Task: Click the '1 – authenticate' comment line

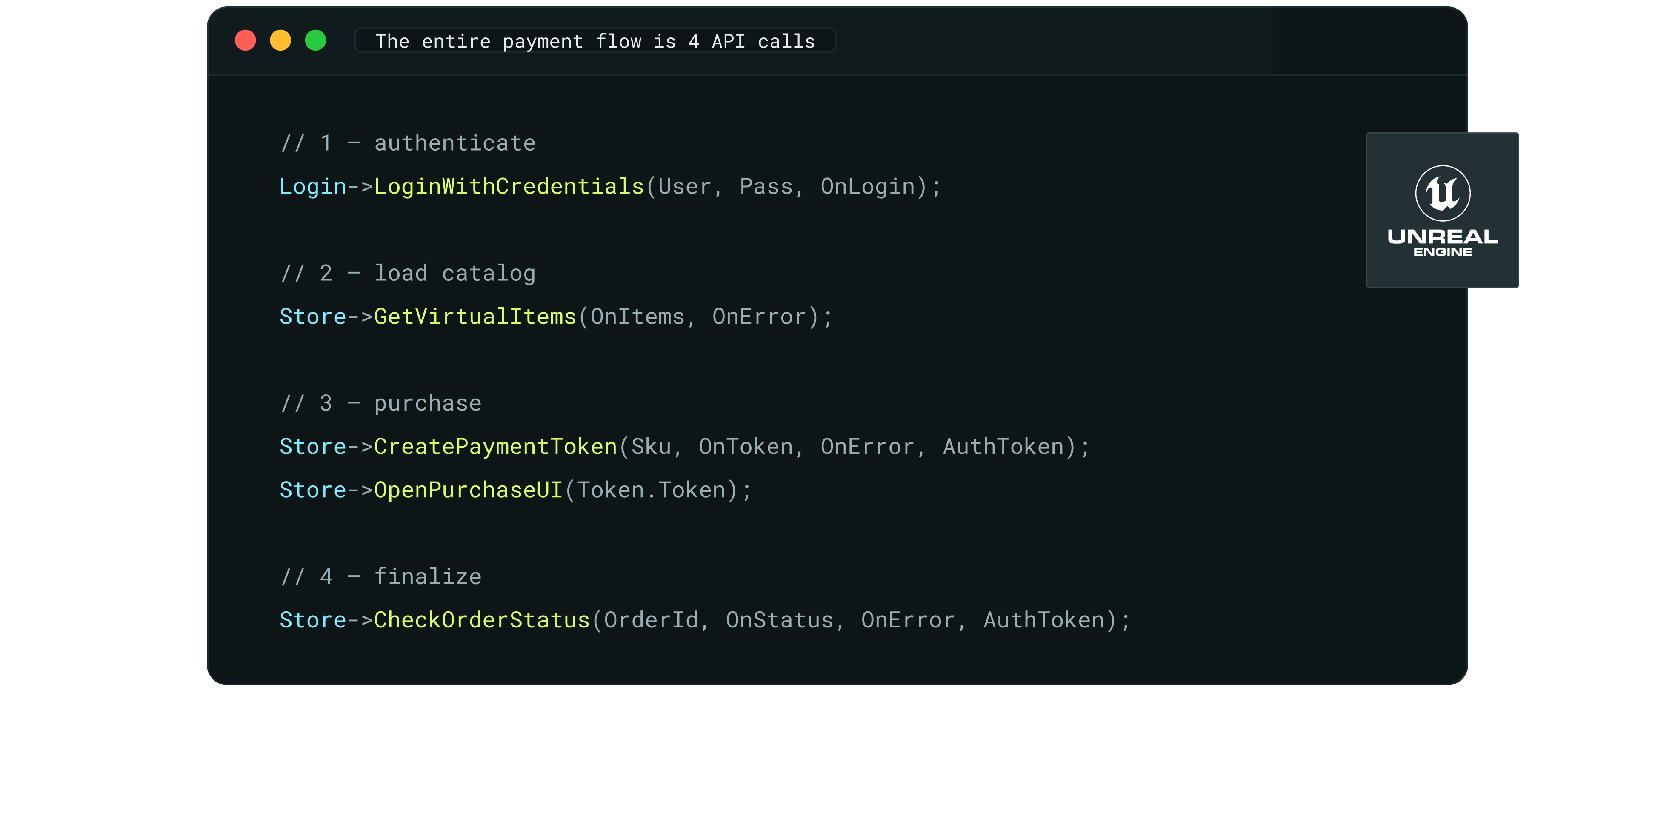Action: point(409,143)
